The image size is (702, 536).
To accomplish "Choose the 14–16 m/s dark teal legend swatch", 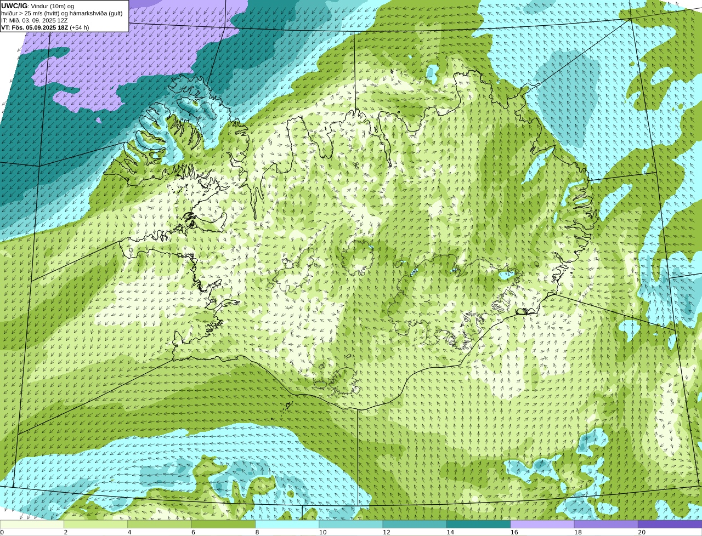I will pos(478,524).
